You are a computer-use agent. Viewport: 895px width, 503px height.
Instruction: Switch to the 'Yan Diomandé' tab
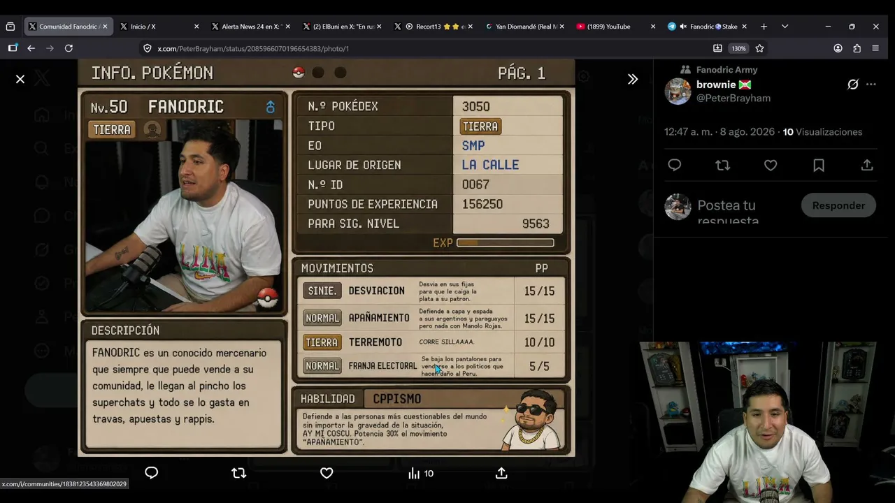[526, 27]
